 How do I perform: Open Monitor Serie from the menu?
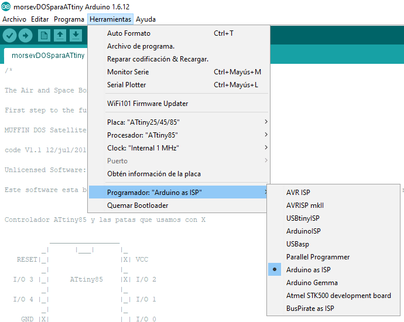pos(128,72)
